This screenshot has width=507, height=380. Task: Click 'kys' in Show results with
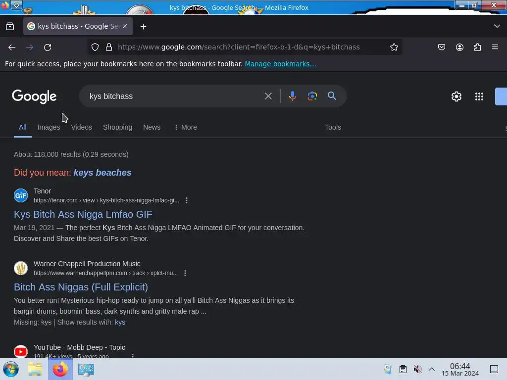[x=120, y=322]
